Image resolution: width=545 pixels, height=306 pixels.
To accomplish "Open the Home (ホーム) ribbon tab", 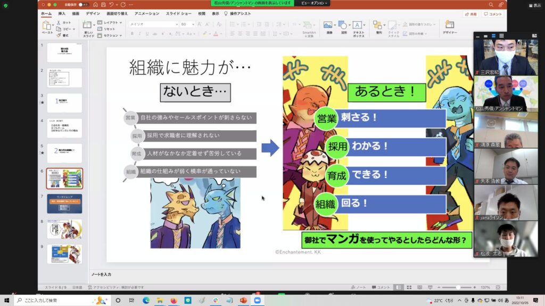I will click(46, 13).
